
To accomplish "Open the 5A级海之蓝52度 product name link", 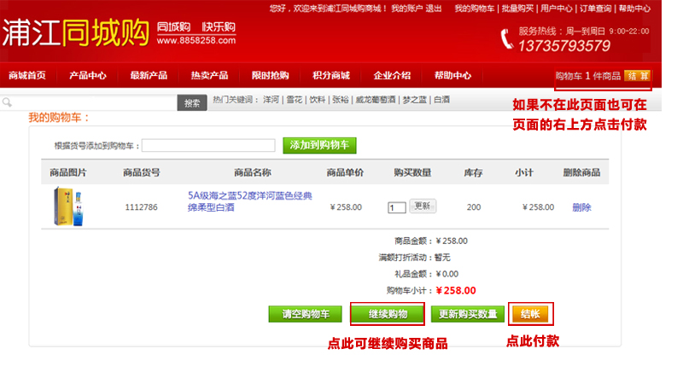I will click(x=250, y=201).
